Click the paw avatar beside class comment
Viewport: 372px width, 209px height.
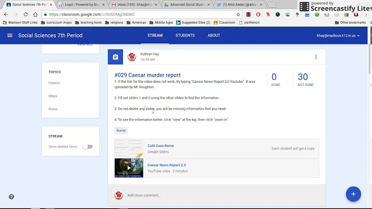click(x=119, y=195)
